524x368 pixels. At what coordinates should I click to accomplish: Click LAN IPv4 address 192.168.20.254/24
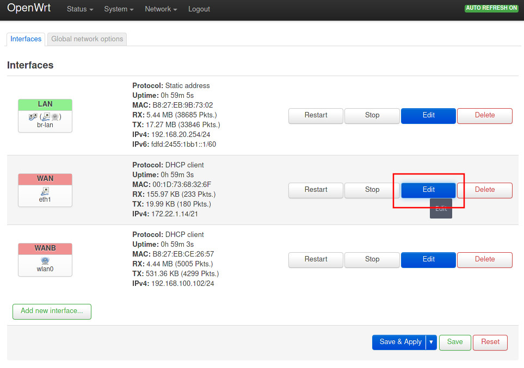click(181, 135)
